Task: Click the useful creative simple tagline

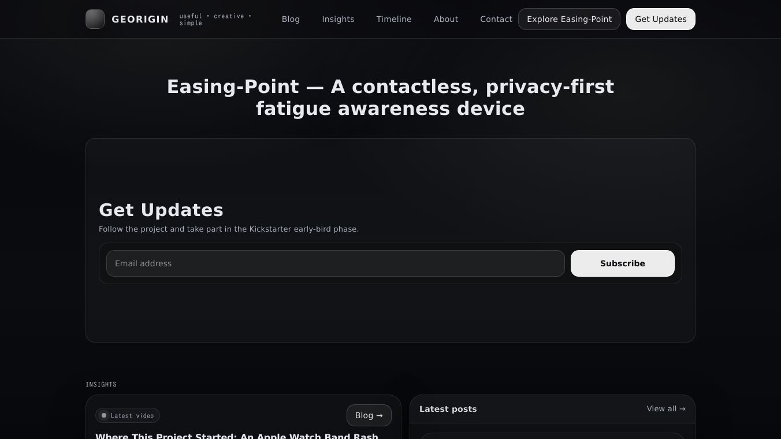Action: click(215, 20)
